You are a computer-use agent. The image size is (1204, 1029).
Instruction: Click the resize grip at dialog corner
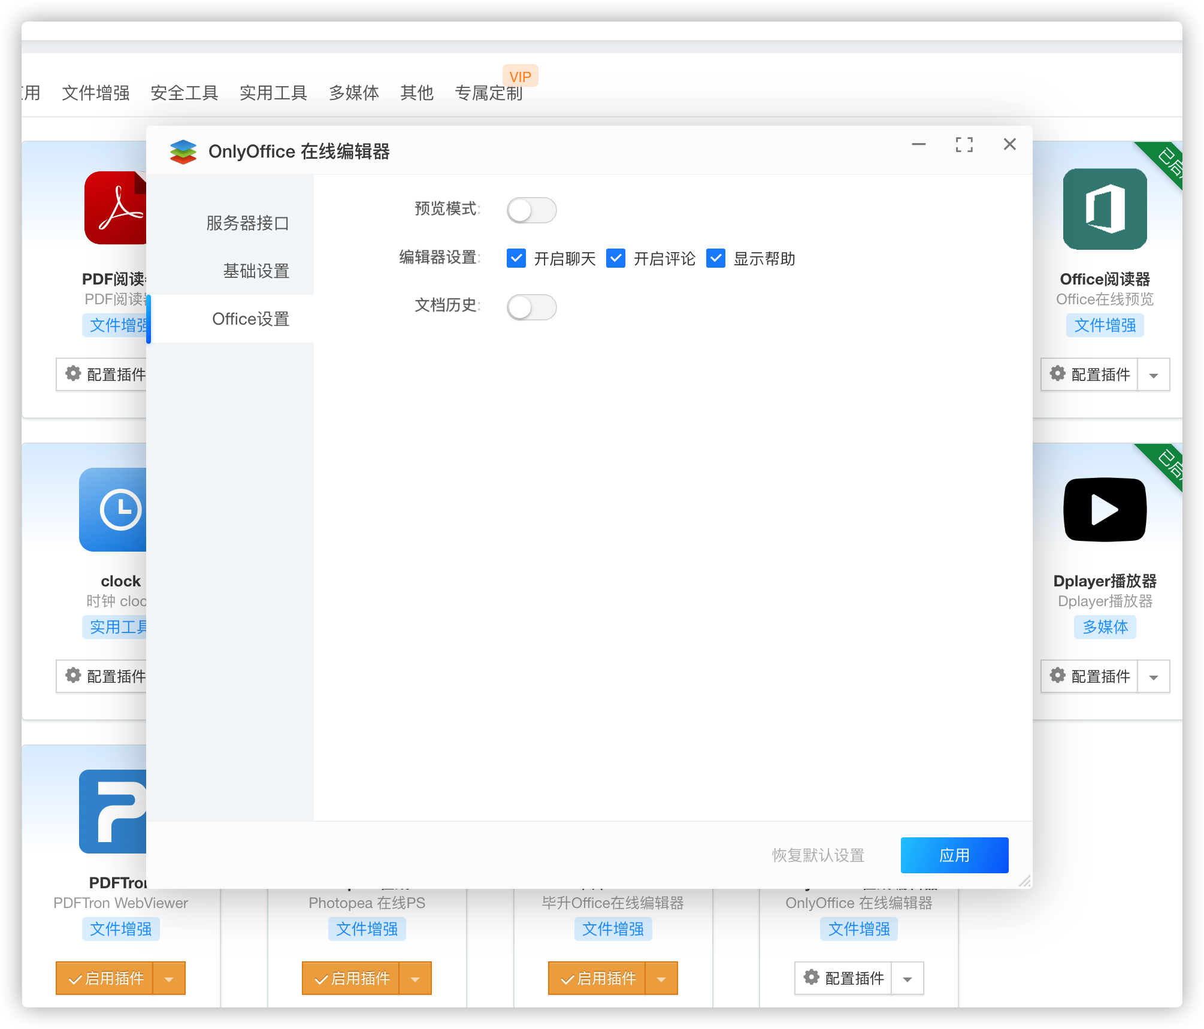[x=1024, y=880]
